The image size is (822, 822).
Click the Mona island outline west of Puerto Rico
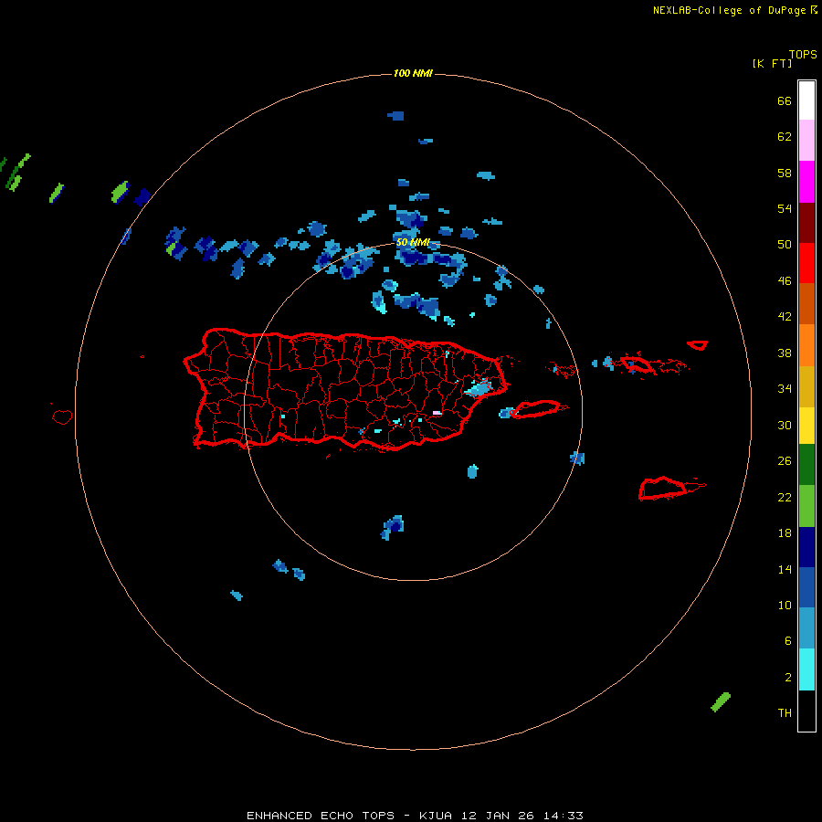62,416
